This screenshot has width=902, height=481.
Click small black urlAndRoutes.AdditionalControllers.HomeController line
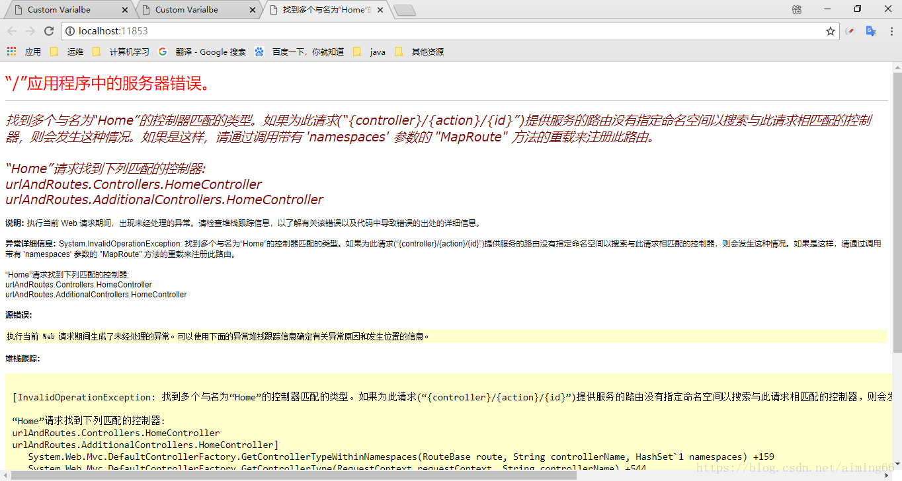pyautogui.click(x=96, y=295)
